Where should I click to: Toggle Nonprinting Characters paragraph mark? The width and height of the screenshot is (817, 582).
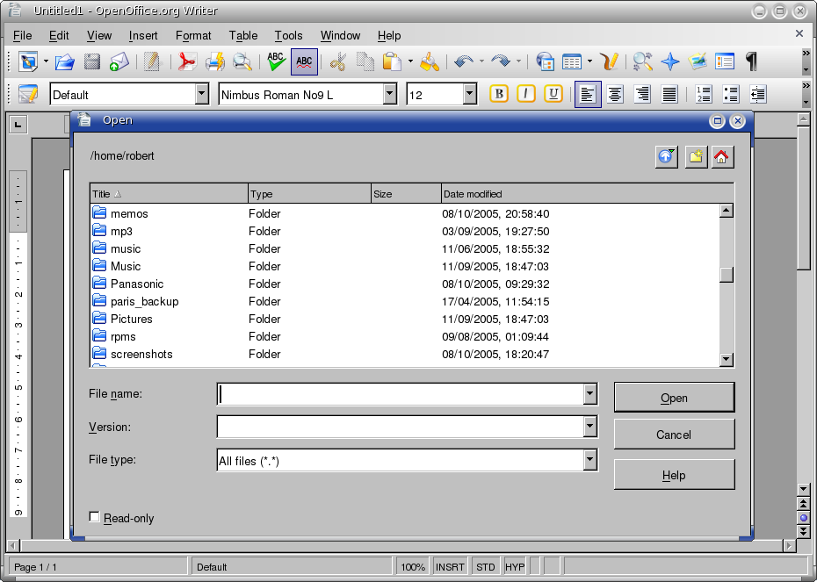coord(751,62)
